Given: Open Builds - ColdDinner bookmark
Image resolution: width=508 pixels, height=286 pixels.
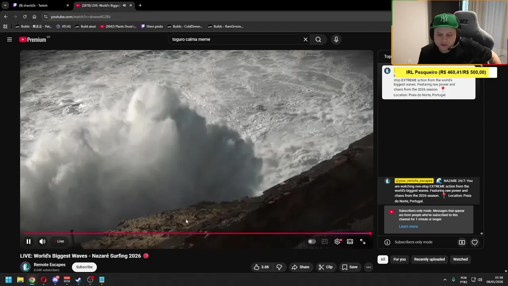Looking at the screenshot, I should (185, 27).
